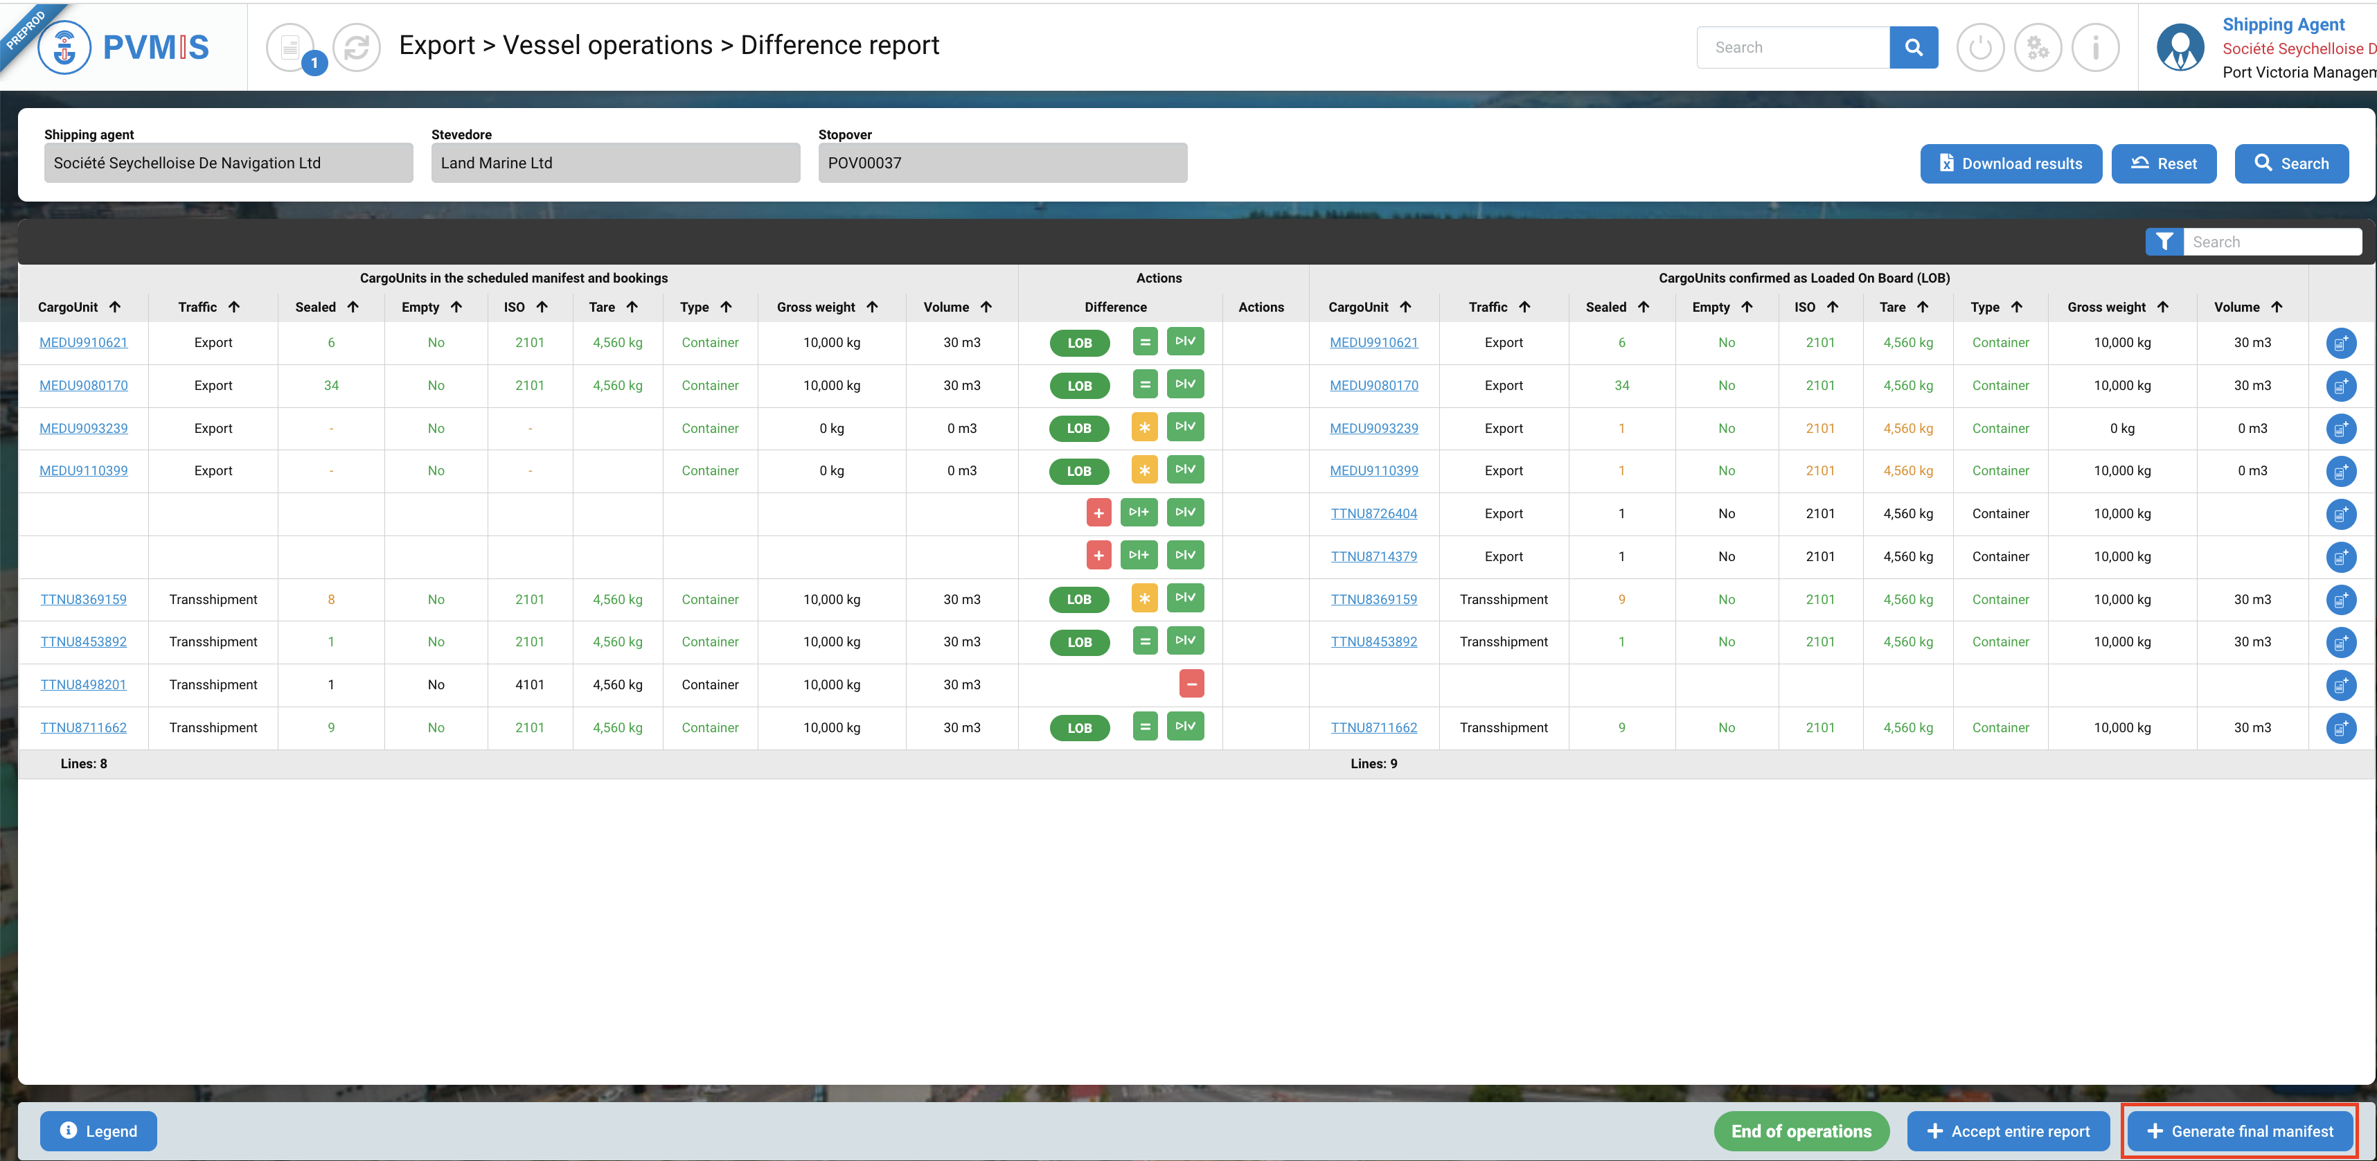Click the red minus icon for TTNU8498201
Image resolution: width=2377 pixels, height=1161 pixels.
[1191, 684]
